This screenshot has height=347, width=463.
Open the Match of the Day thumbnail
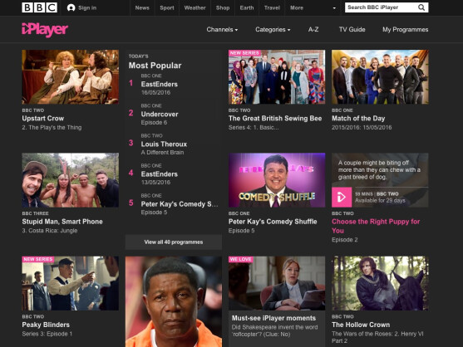pos(380,77)
